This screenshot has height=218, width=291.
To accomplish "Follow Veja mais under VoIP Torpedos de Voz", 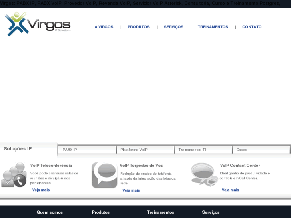I will [x=131, y=190].
